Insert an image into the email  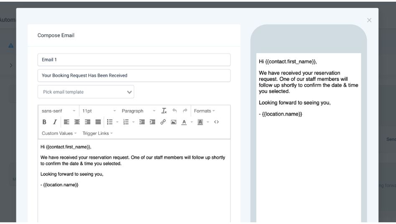click(x=174, y=122)
